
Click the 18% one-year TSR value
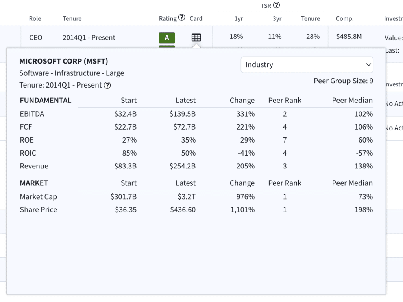[236, 37]
